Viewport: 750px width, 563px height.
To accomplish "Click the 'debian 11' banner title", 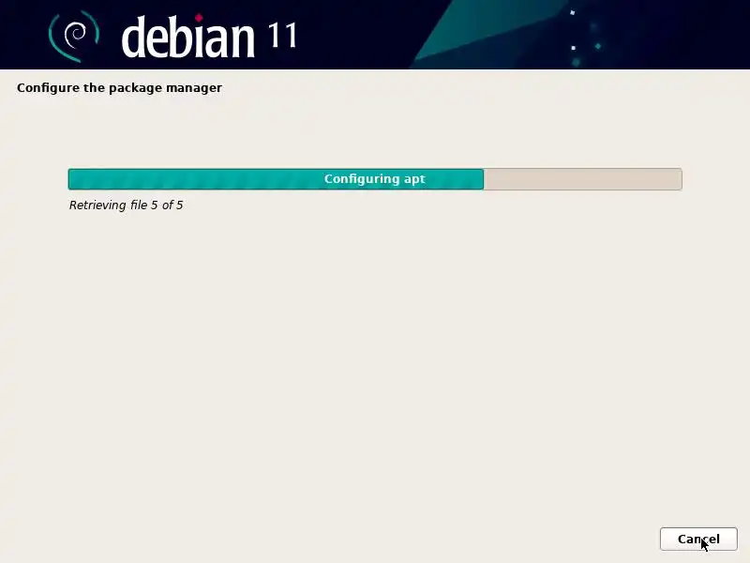I will click(209, 36).
